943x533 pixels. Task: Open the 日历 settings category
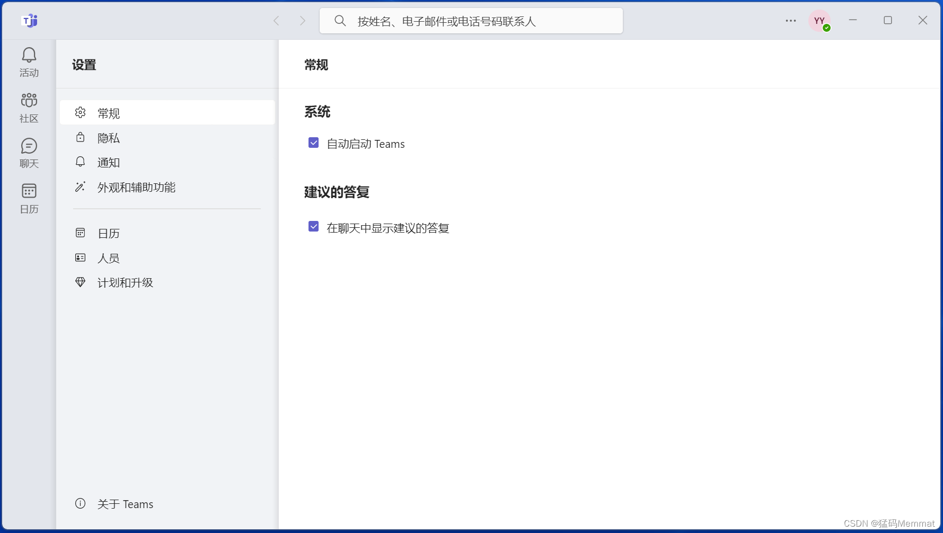tap(168, 233)
